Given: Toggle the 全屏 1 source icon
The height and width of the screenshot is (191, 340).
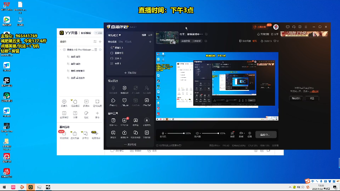Looking at the screenshot, I should pyautogui.click(x=112, y=63).
